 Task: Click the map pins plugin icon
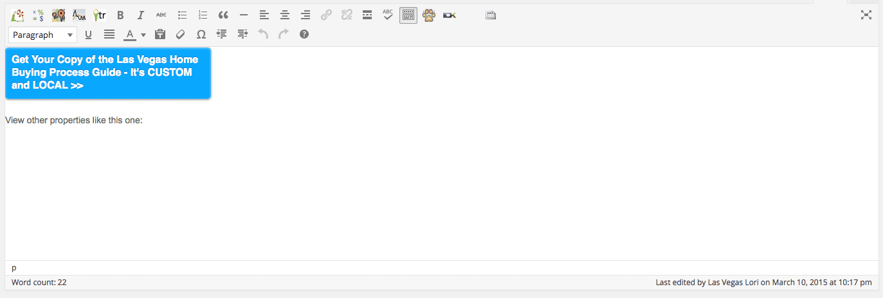tap(59, 15)
